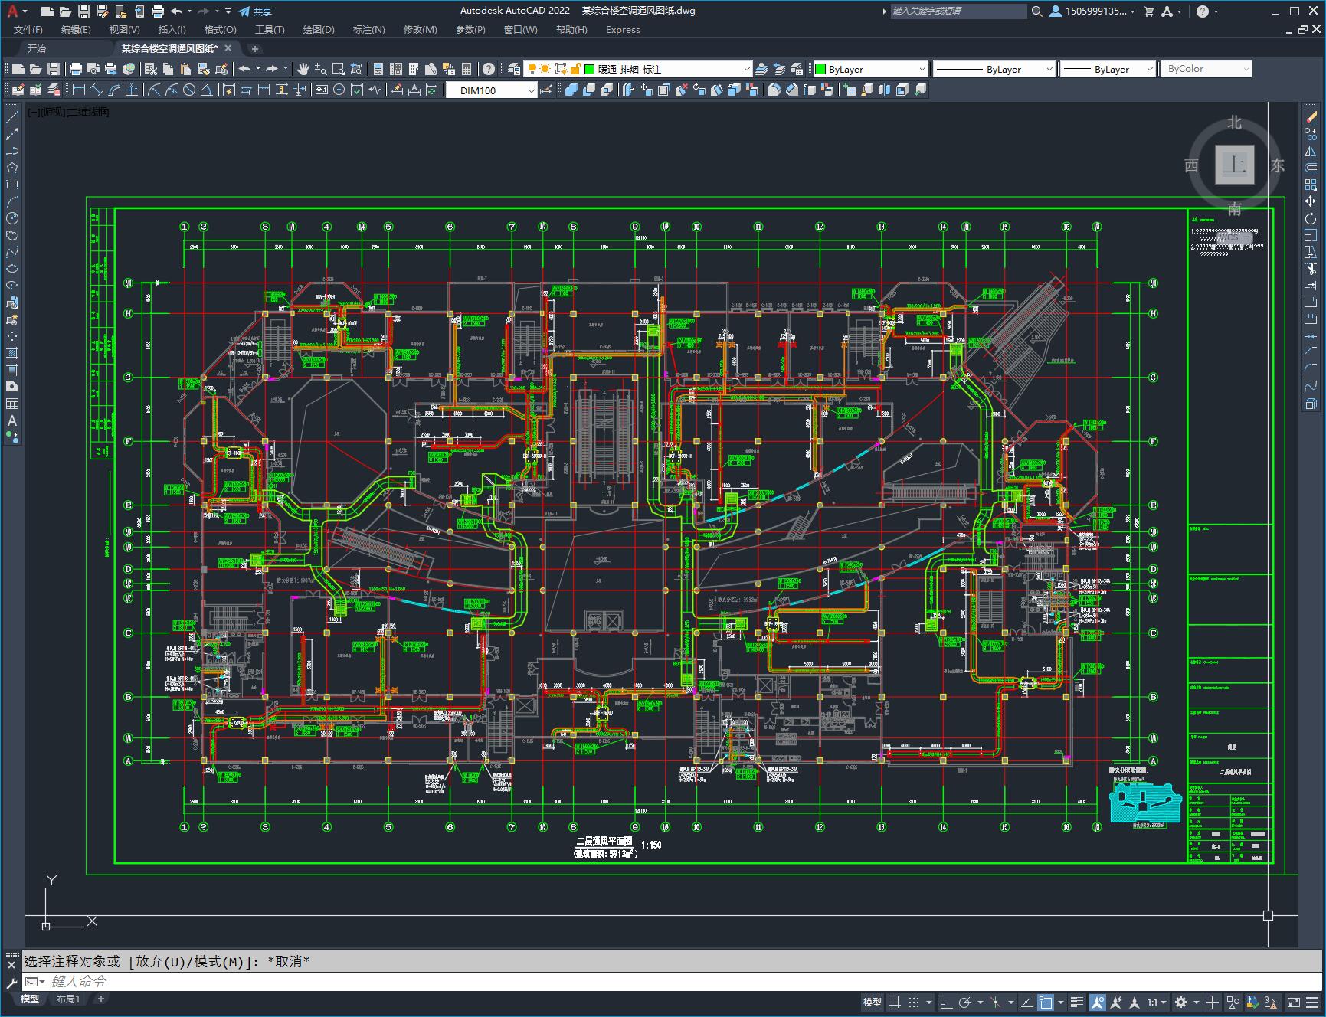Image resolution: width=1326 pixels, height=1017 pixels.
Task: Click the Make Object's Layer Current icon
Action: [761, 69]
